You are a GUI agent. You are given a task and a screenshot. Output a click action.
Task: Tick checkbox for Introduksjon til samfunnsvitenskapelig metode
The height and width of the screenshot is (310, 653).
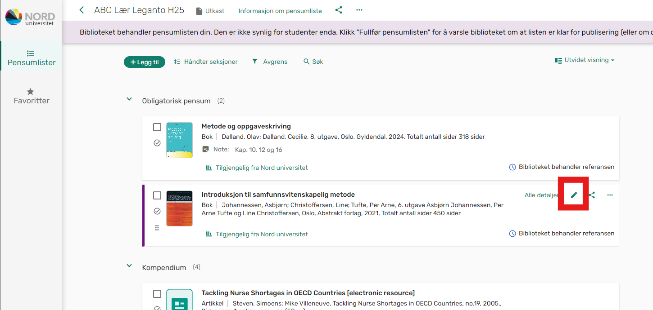(x=157, y=195)
